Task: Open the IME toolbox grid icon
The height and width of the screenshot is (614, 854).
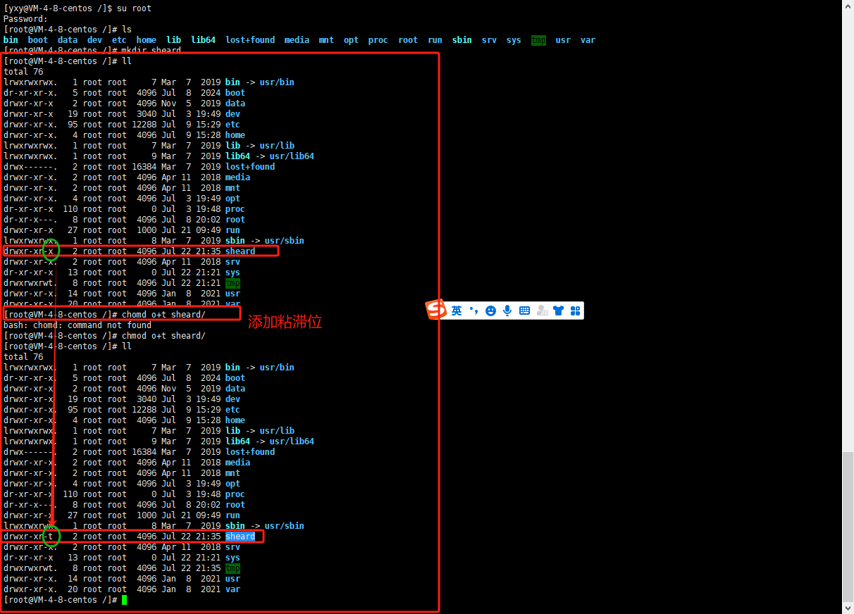Action: (575, 311)
